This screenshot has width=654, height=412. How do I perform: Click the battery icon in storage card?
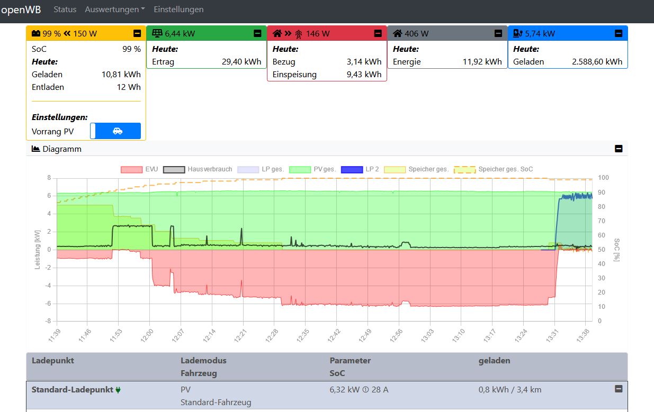35,34
